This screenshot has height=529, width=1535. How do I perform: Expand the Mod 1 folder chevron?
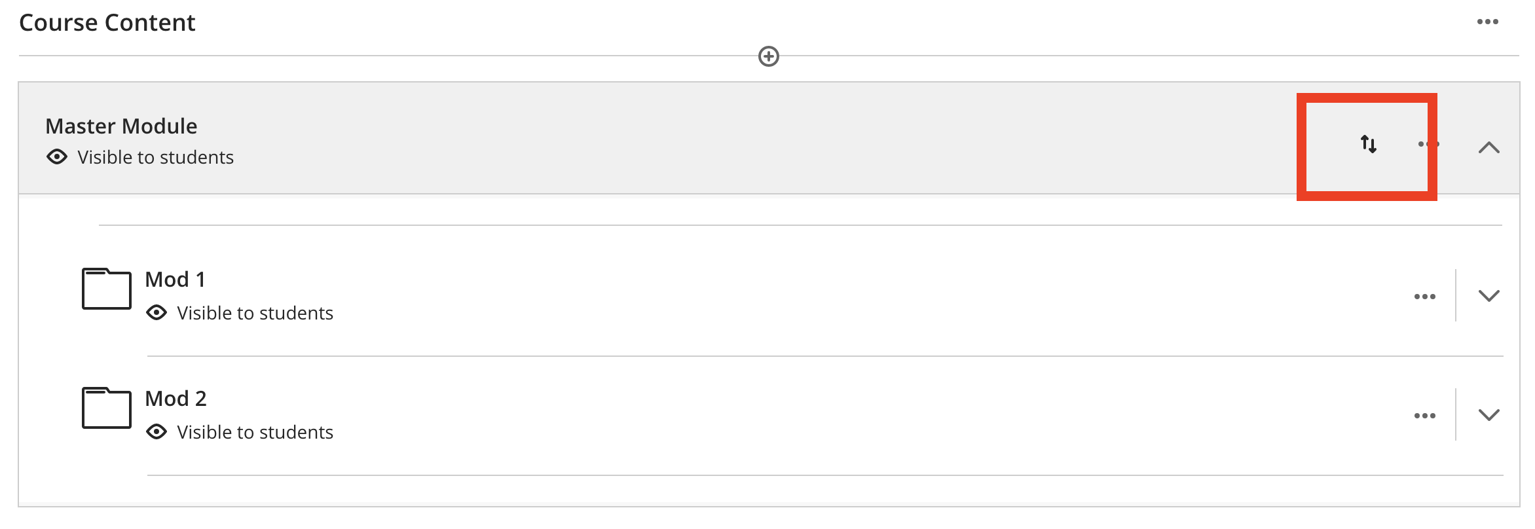click(x=1489, y=296)
